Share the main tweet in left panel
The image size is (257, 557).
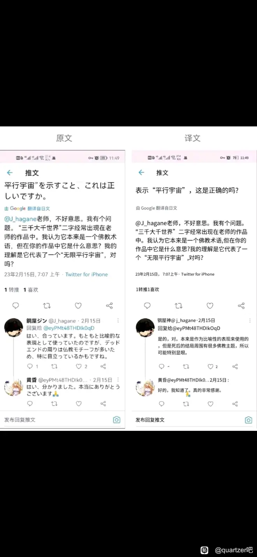pos(109,306)
